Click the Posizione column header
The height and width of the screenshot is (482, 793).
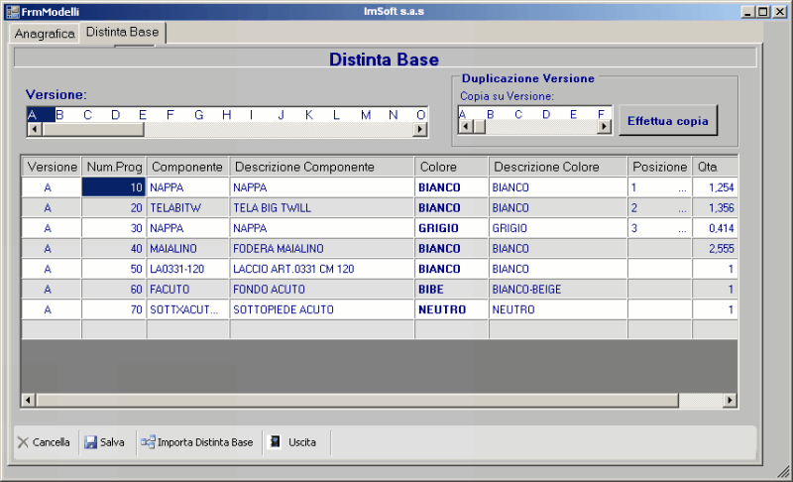(659, 167)
